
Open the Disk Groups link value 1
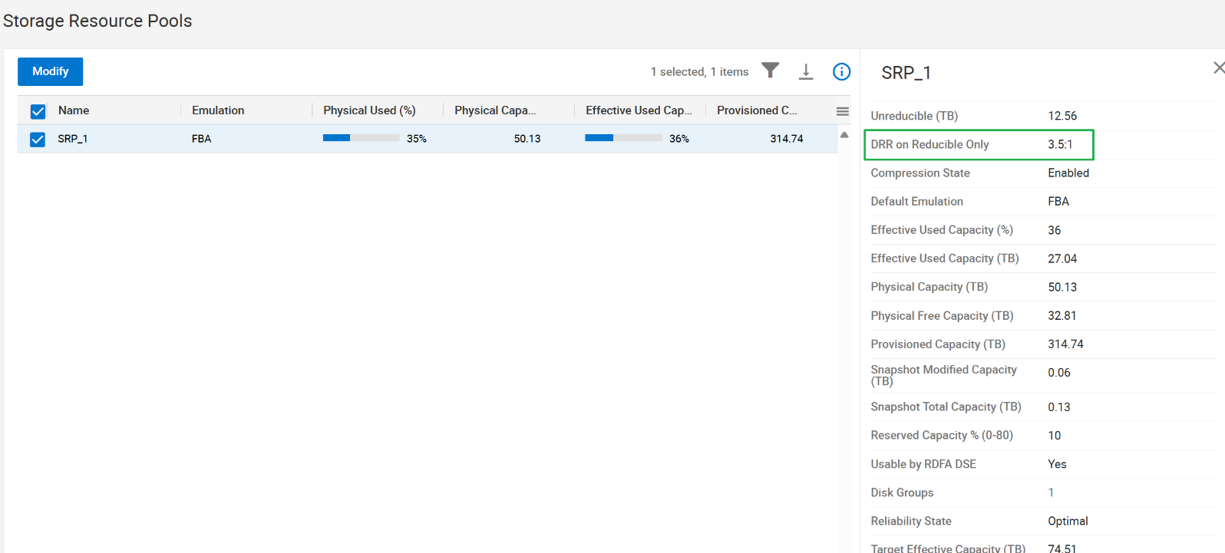[1051, 492]
